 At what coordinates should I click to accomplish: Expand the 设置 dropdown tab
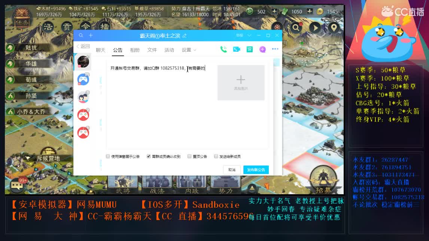pyautogui.click(x=189, y=50)
